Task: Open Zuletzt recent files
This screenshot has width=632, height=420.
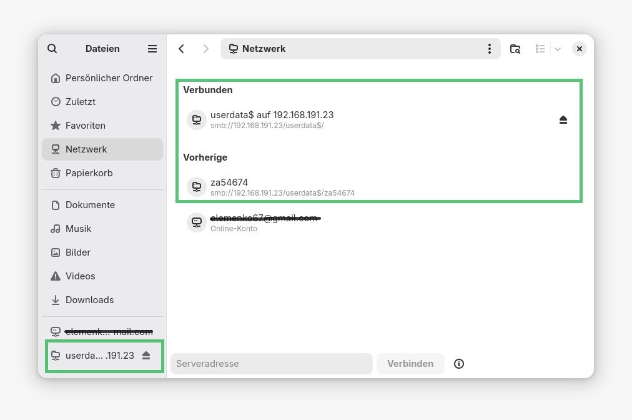Action: coord(102,102)
